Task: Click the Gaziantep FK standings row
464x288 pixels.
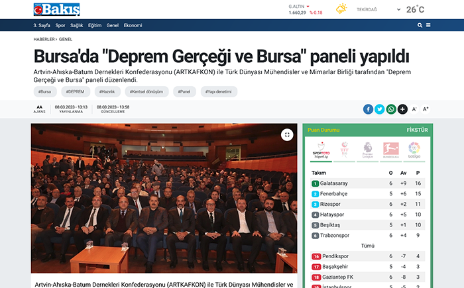Action: (x=367, y=277)
